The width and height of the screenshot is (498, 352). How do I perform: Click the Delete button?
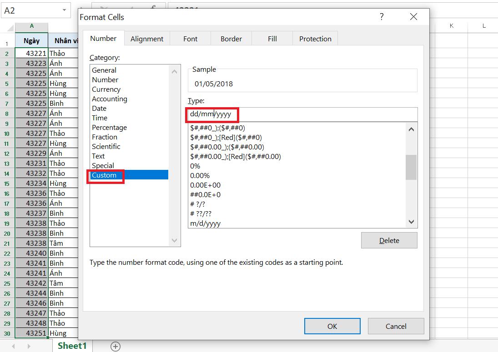coord(389,240)
